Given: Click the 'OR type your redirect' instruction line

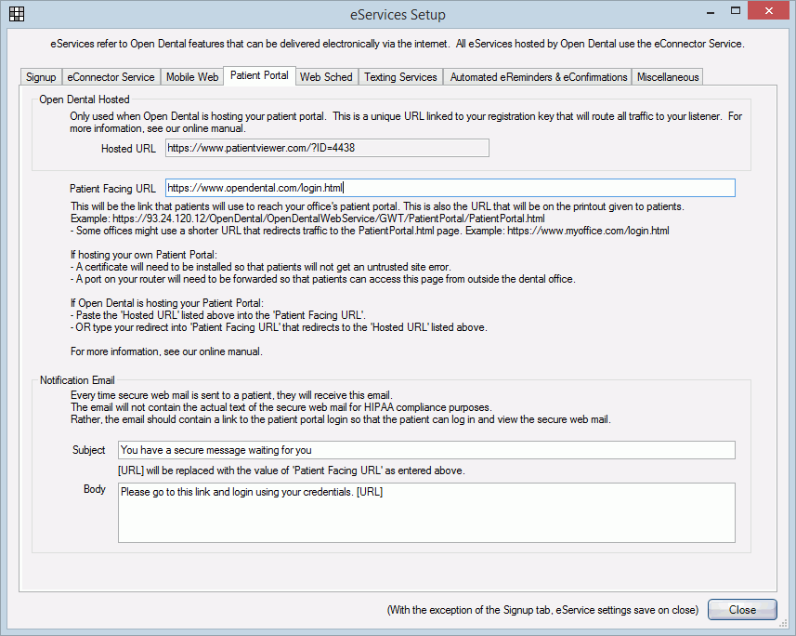Looking at the screenshot, I should pos(279,327).
